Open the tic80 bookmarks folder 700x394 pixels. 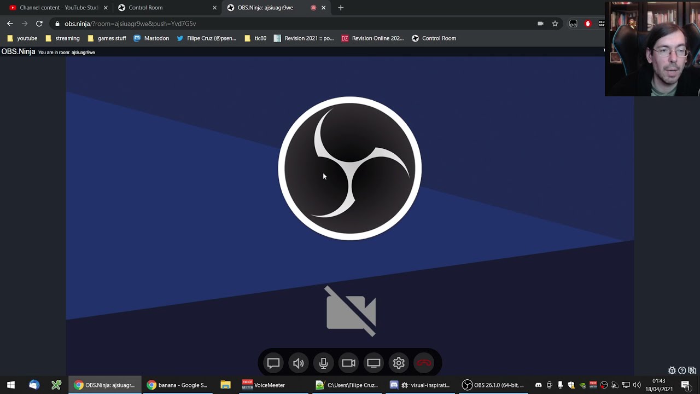pos(255,38)
